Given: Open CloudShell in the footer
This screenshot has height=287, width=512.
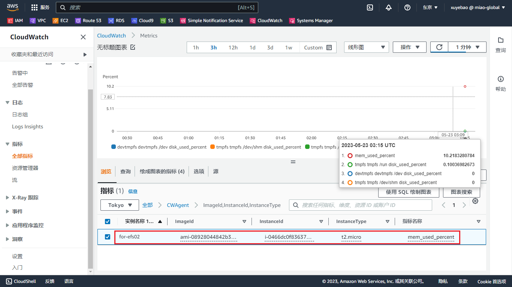Looking at the screenshot, I should click(x=21, y=281).
